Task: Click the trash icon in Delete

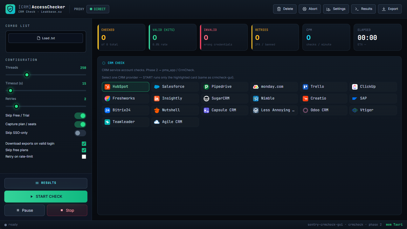Action: (279, 9)
